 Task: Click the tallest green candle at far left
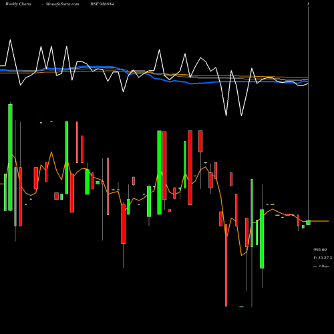click(x=10, y=157)
